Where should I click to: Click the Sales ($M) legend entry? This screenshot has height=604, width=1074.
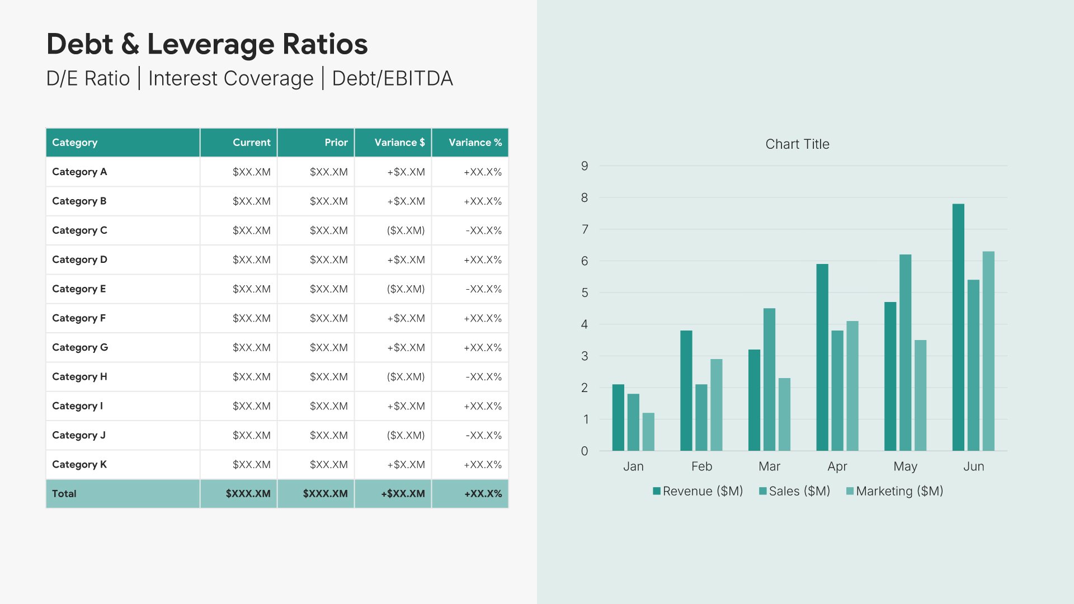pyautogui.click(x=799, y=491)
